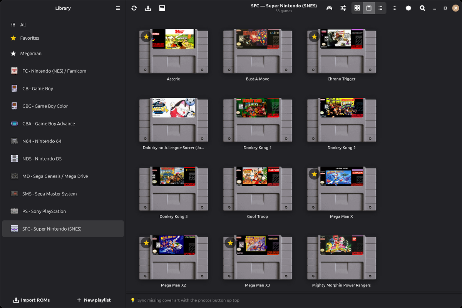Select All games in library
This screenshot has width=462, height=308.
pyautogui.click(x=63, y=25)
